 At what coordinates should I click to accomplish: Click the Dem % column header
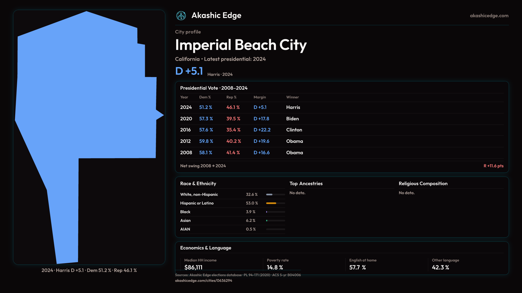[x=205, y=97]
